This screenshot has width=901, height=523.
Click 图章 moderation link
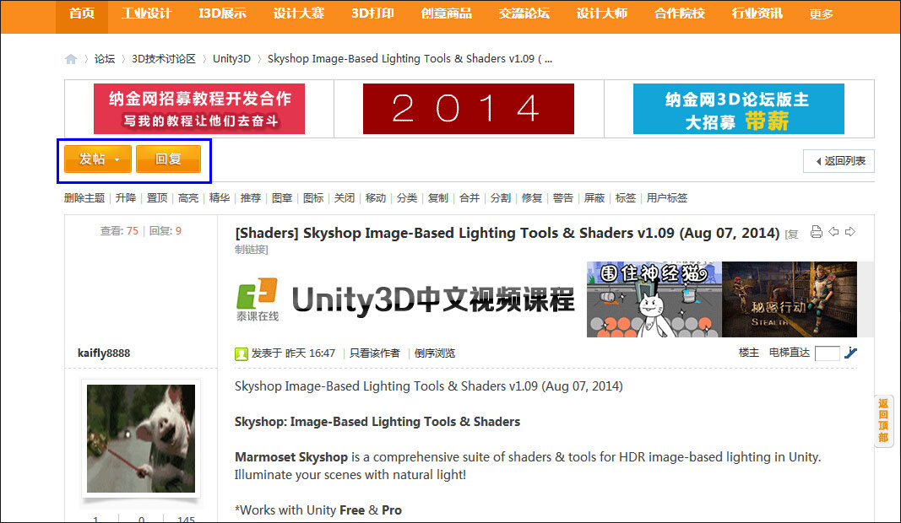click(282, 198)
